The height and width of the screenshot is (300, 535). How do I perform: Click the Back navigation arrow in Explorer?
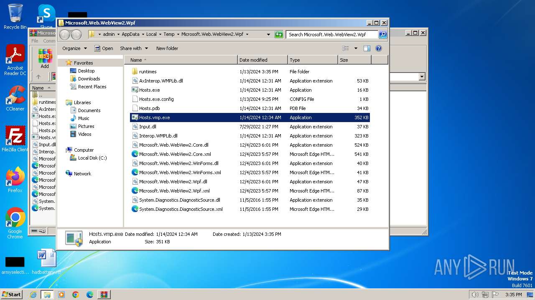(x=65, y=35)
